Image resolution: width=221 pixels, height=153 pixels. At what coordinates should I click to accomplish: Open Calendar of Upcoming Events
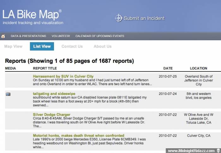pos(100,36)
